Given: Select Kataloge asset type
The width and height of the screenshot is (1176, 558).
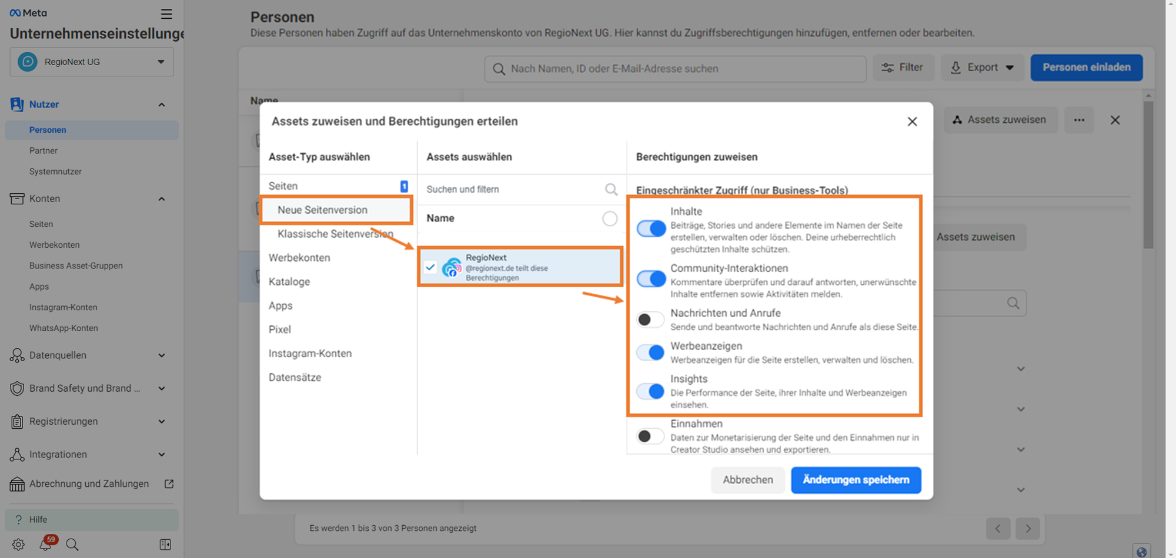Looking at the screenshot, I should point(289,282).
